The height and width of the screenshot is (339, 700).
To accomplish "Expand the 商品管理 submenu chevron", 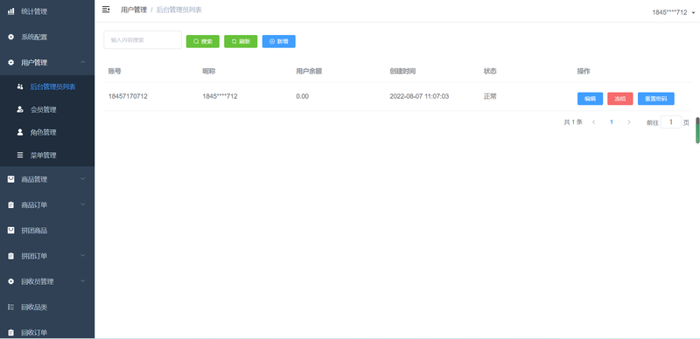I will click(x=83, y=179).
